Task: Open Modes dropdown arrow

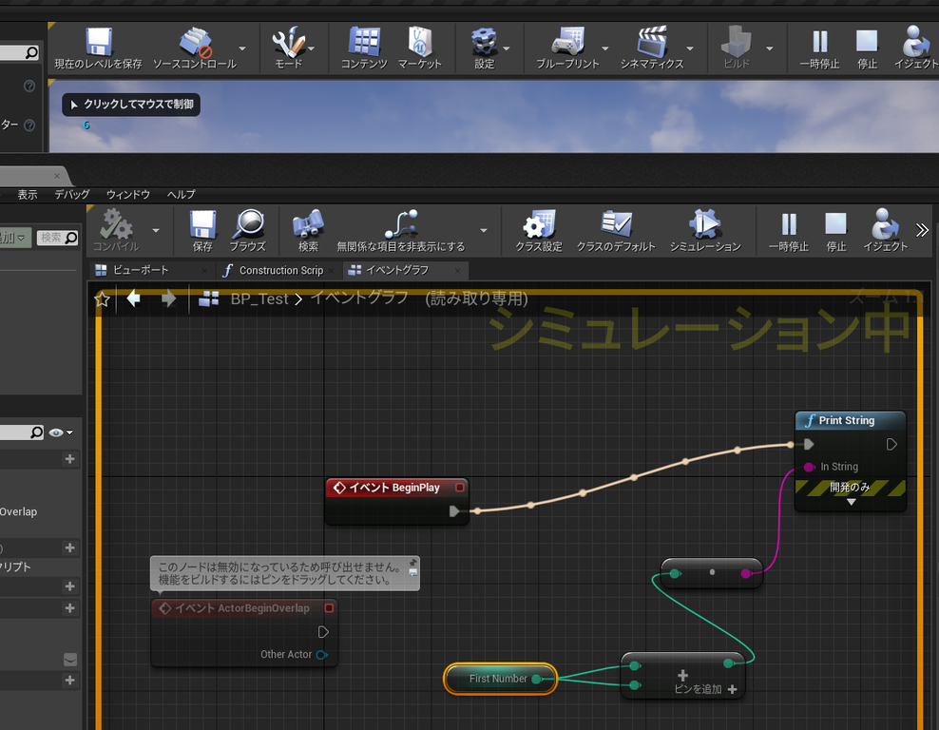Action: [x=312, y=48]
